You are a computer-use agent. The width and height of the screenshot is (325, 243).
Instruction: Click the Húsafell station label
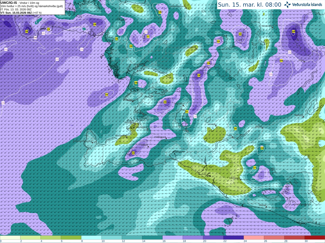click(x=191, y=47)
